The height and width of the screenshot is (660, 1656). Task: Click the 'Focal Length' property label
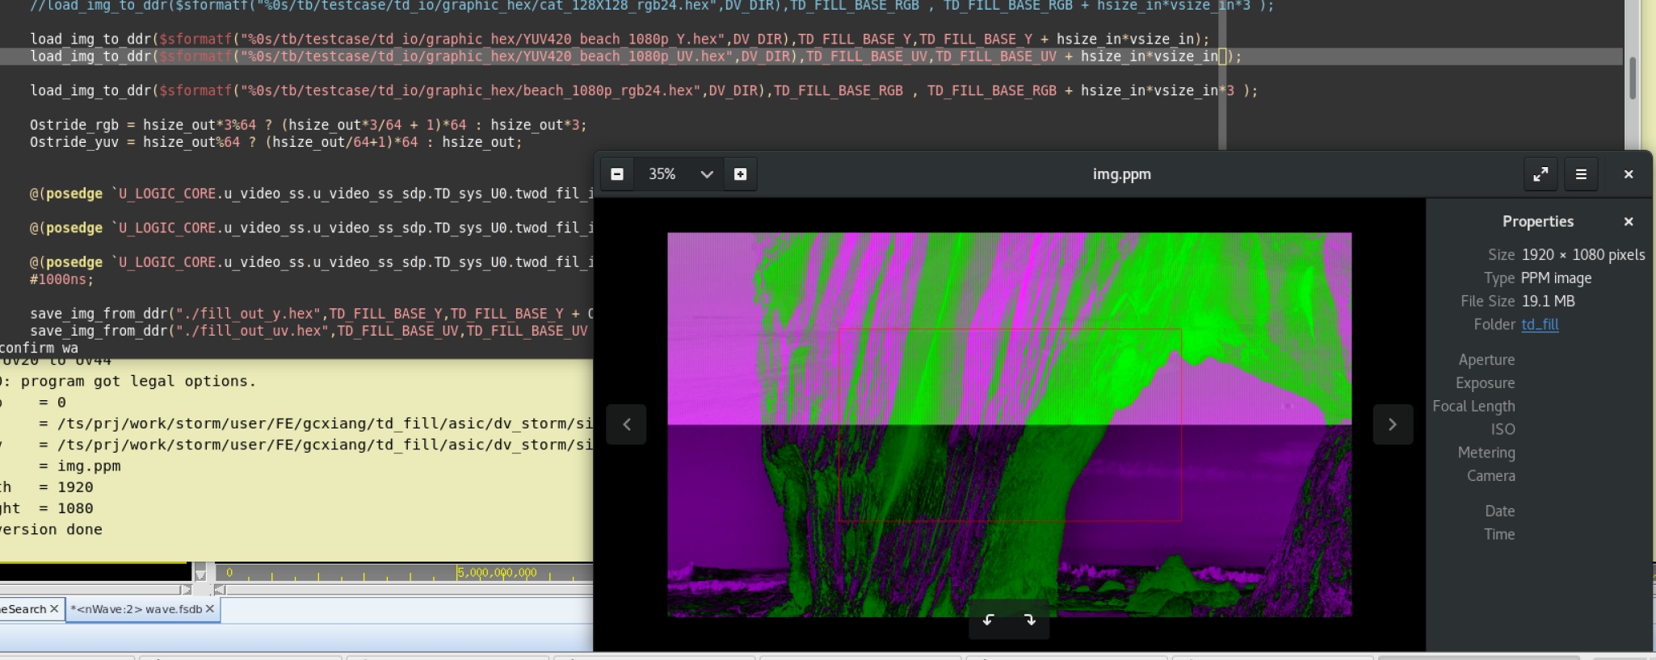1473,407
